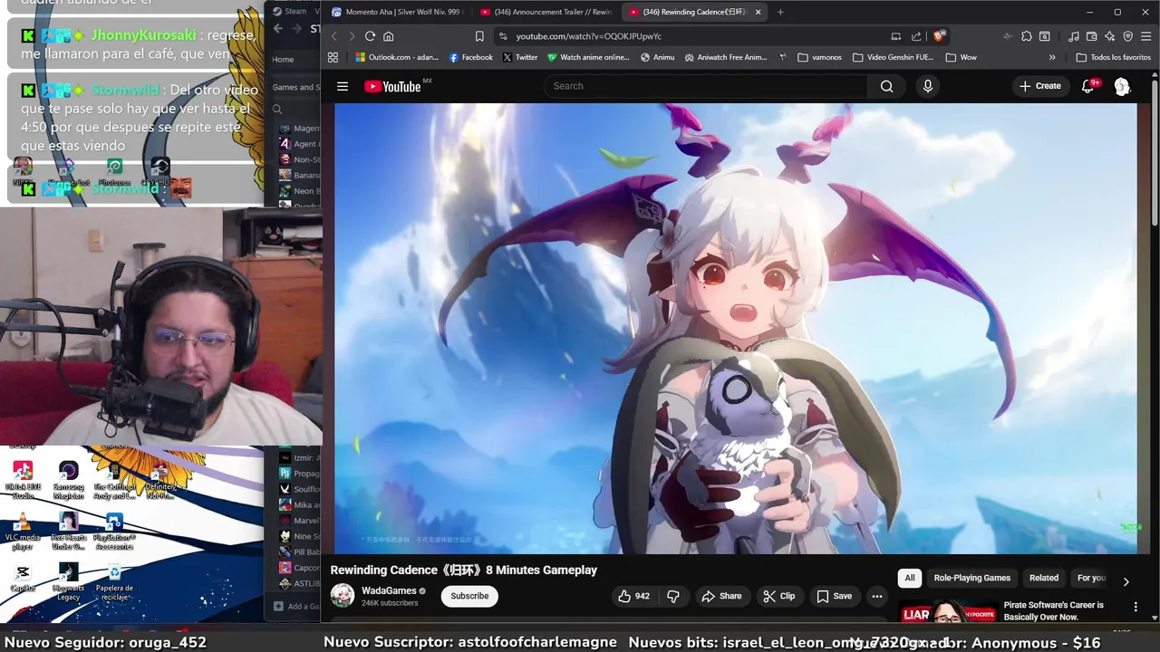This screenshot has width=1160, height=652.
Task: Select the Related filter chip
Action: coord(1043,578)
